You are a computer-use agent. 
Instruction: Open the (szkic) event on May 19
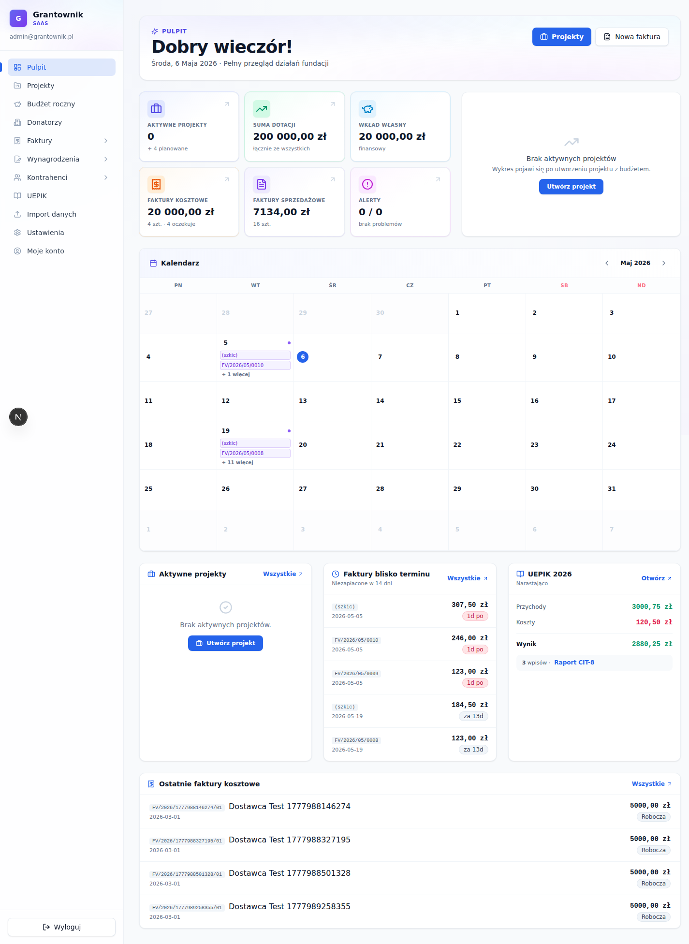coord(255,443)
